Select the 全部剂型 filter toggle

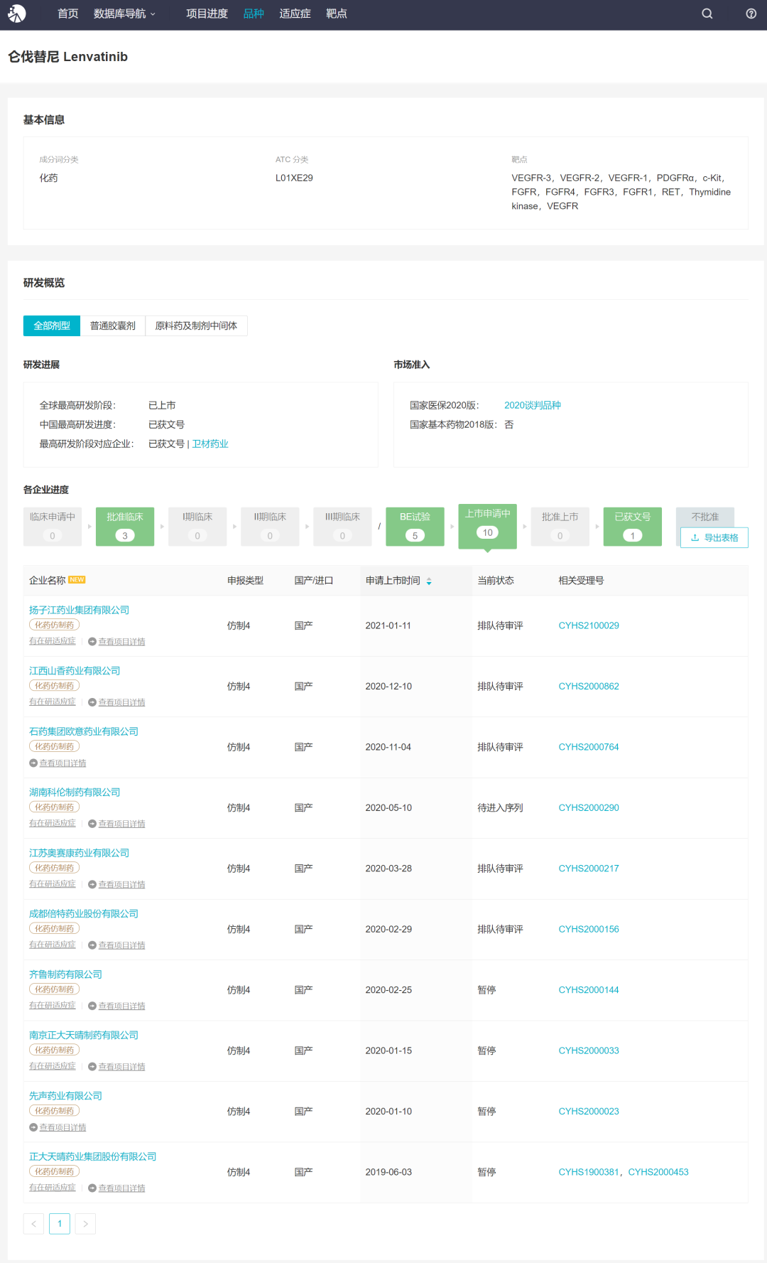(52, 326)
